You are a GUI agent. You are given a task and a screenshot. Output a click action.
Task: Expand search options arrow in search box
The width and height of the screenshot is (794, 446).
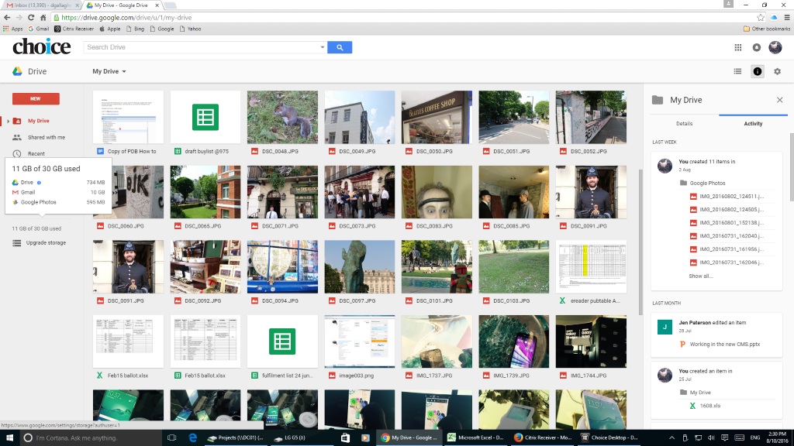[x=323, y=47]
